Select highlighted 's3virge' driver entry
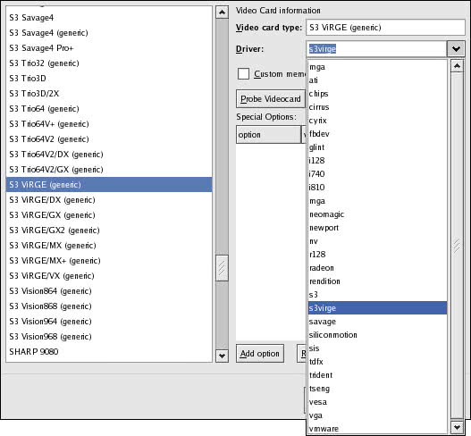Viewport: 471px width, 436px height. point(377,308)
